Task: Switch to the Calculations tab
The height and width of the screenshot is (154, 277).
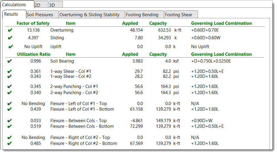Action: coord(17,4)
